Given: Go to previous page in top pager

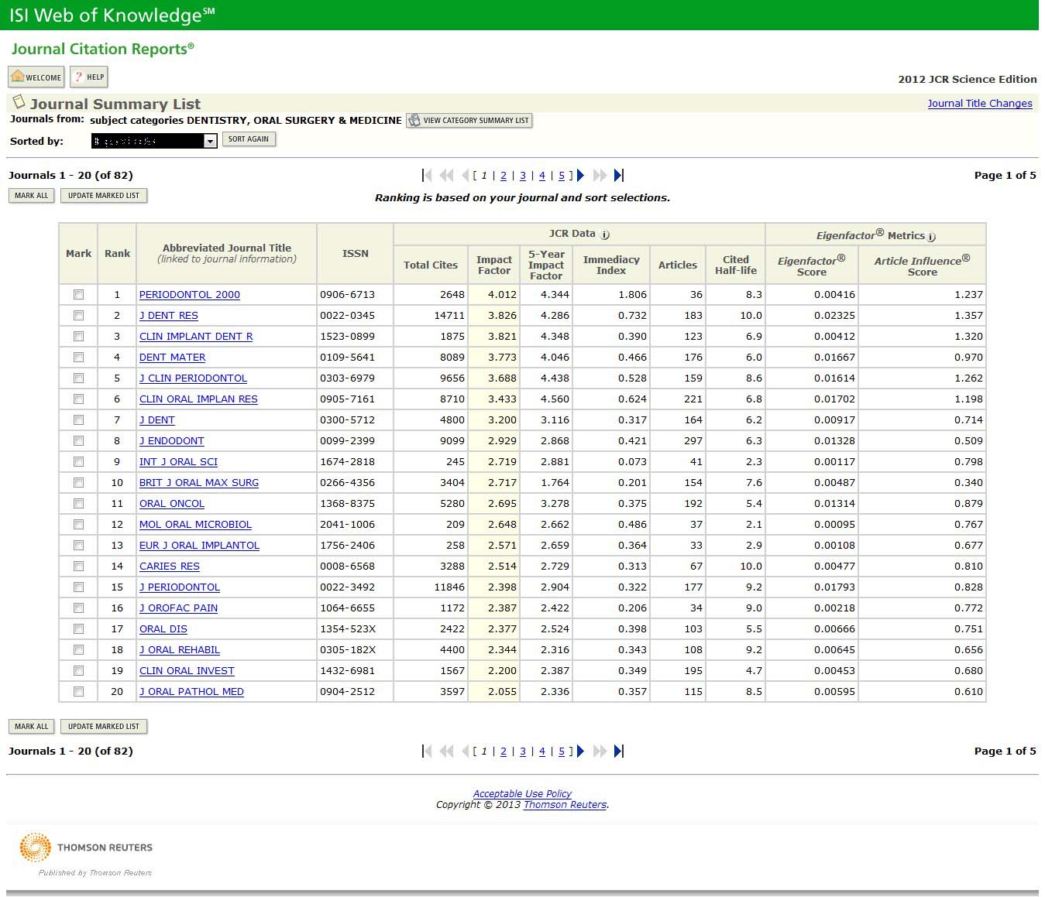Looking at the screenshot, I should point(465,176).
